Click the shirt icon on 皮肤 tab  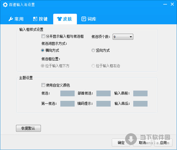(x=59, y=19)
